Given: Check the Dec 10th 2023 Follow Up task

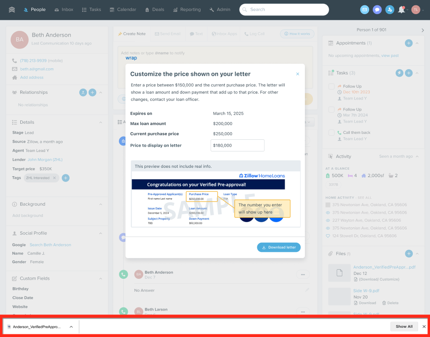Looking at the screenshot, I should click(x=331, y=87).
